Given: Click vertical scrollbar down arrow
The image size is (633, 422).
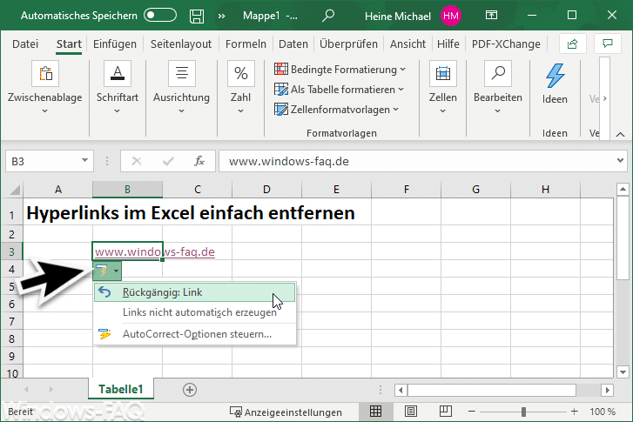Looking at the screenshot, I should [623, 372].
